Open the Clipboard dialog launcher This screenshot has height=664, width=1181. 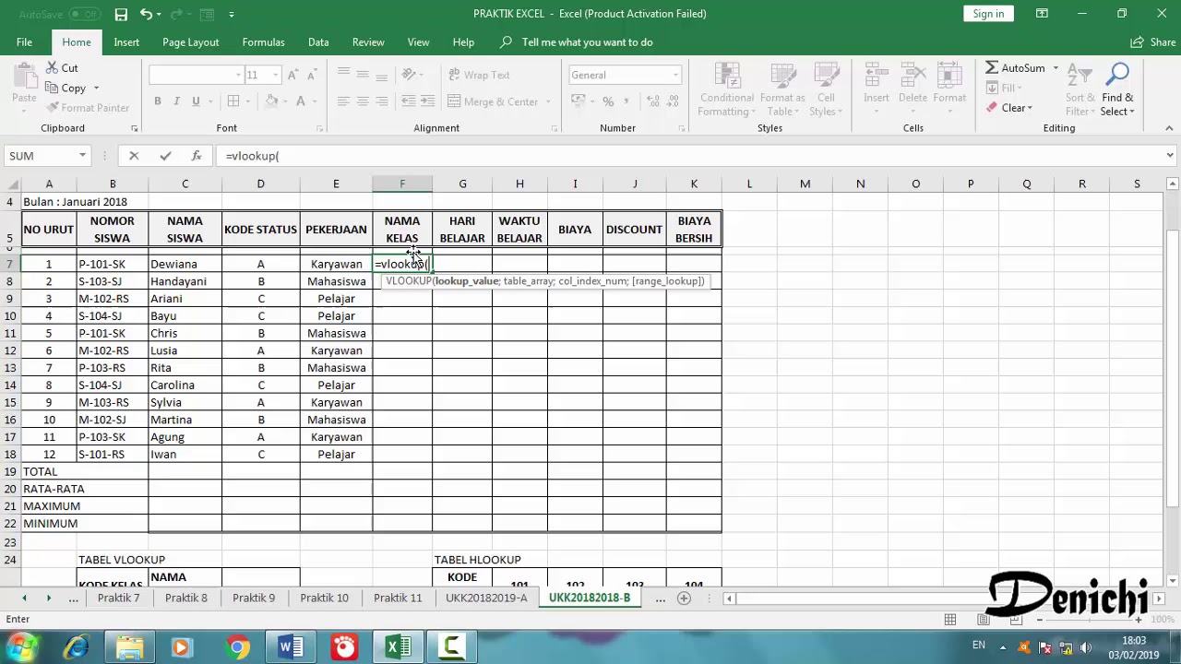134,128
